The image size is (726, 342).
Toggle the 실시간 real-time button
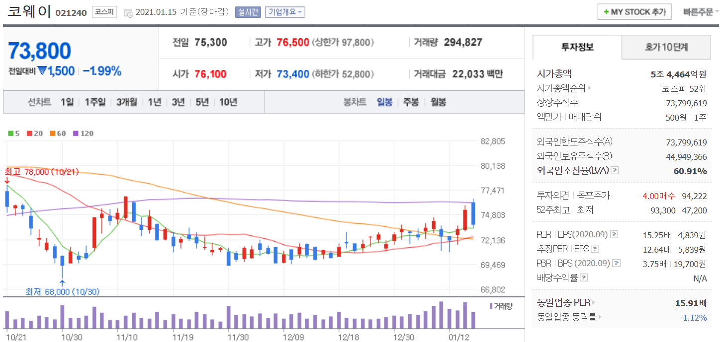click(248, 12)
